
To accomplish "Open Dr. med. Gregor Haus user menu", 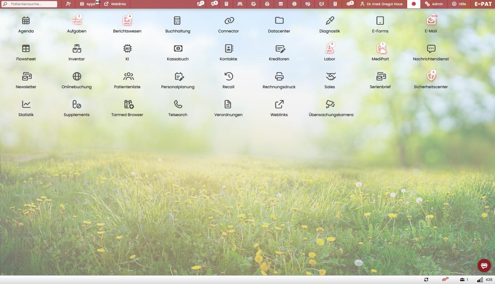I will (x=381, y=4).
